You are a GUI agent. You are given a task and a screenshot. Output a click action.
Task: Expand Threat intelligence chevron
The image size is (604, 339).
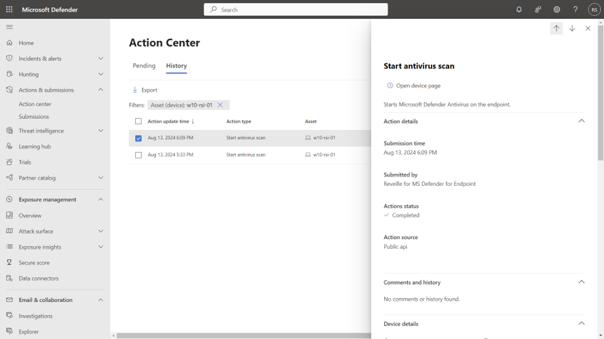pos(101,131)
